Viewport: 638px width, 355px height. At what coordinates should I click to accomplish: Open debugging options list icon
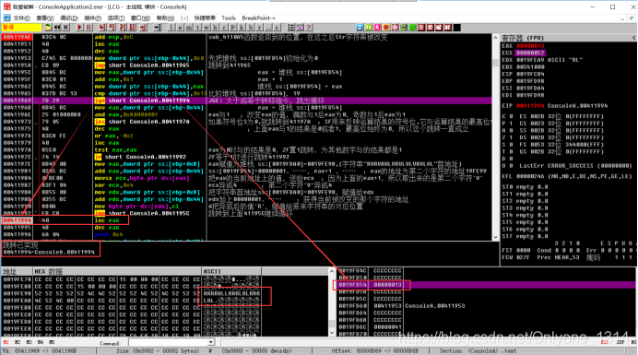click(x=291, y=28)
